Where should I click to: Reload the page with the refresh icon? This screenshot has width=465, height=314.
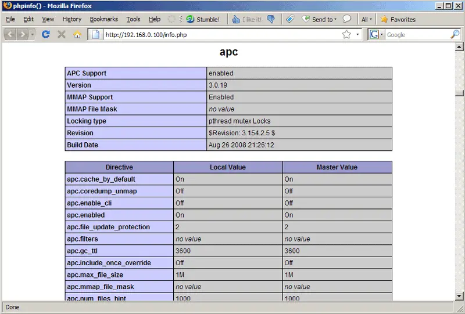click(46, 34)
